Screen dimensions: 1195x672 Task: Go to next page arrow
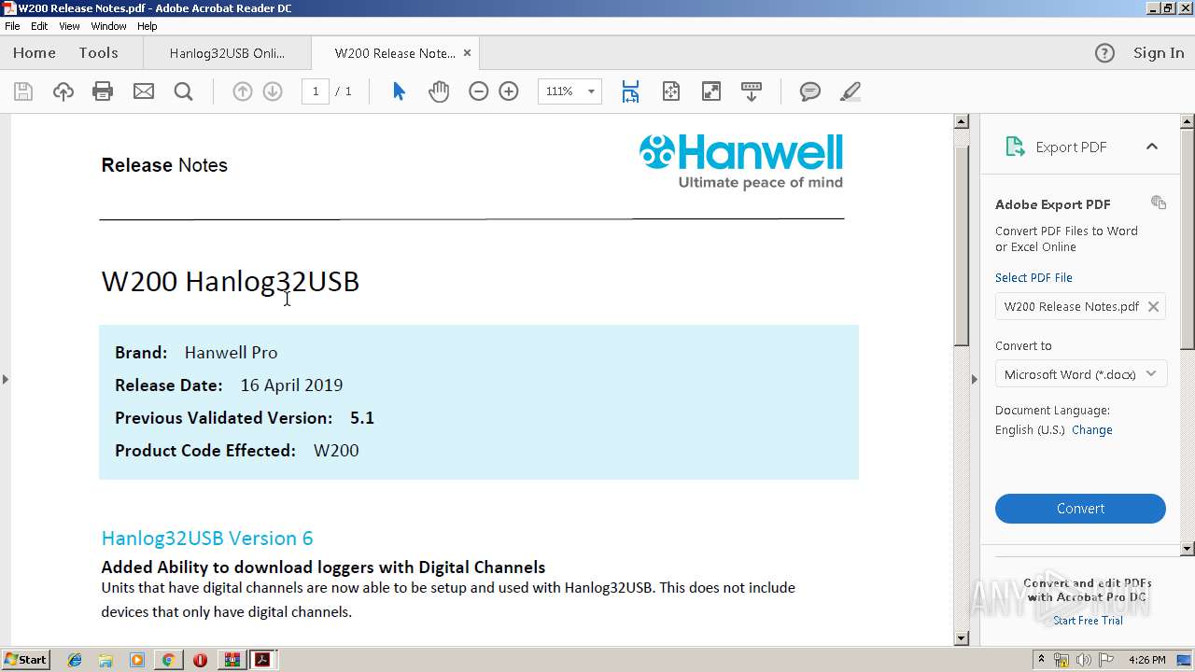click(273, 91)
